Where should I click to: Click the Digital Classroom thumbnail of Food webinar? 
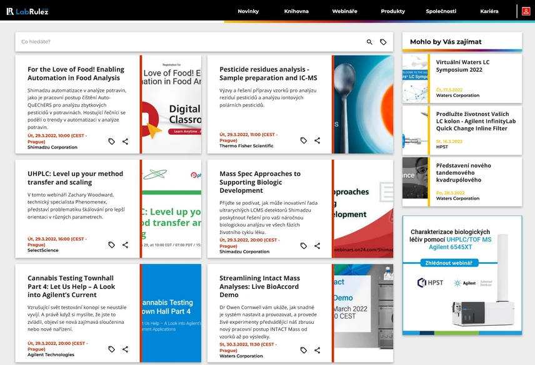(x=172, y=104)
